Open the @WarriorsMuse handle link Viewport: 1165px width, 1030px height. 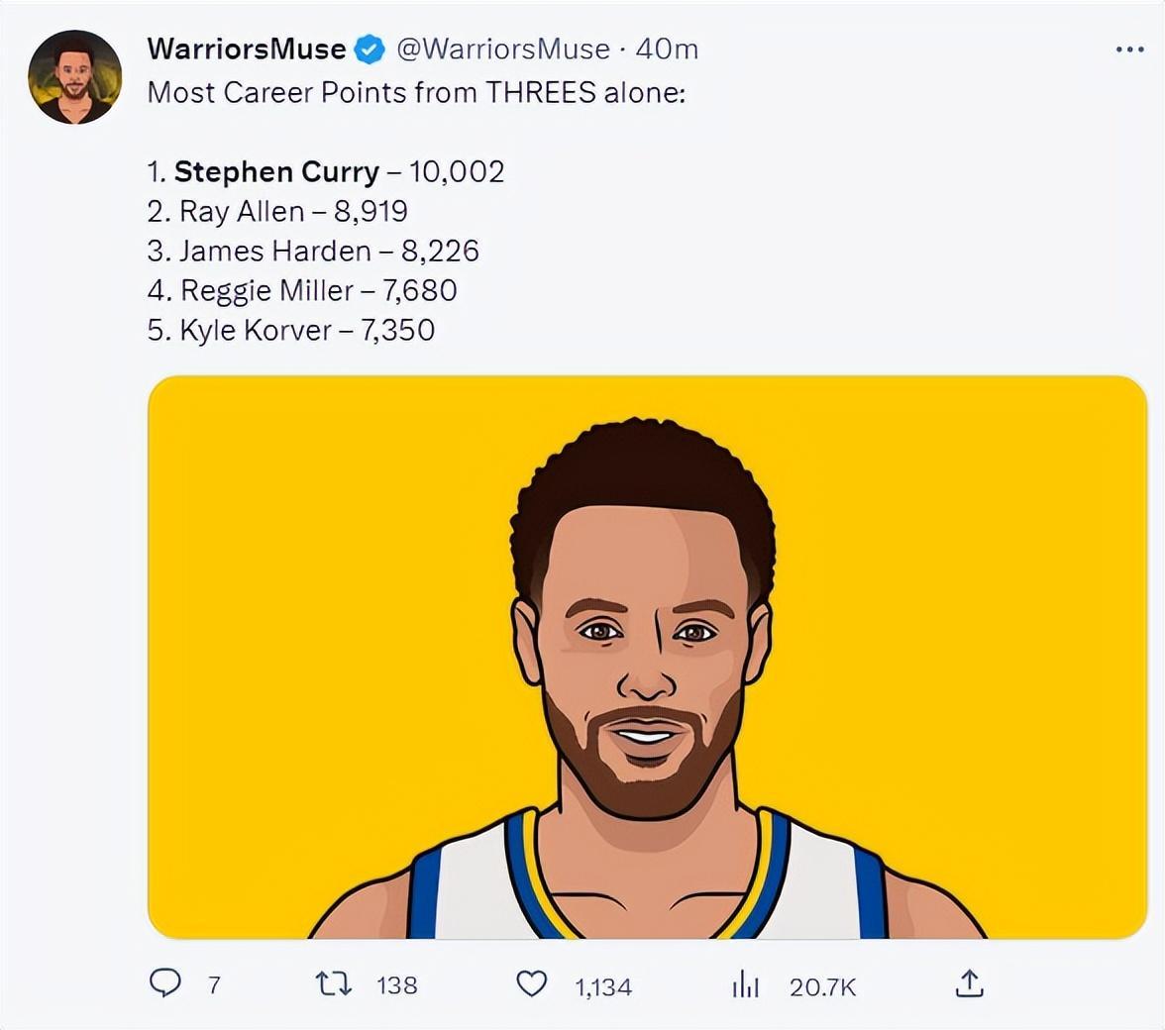(x=503, y=49)
